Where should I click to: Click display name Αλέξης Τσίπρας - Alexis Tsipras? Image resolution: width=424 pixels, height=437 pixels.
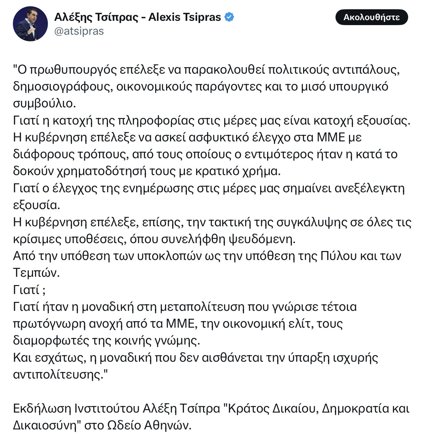tap(137, 17)
